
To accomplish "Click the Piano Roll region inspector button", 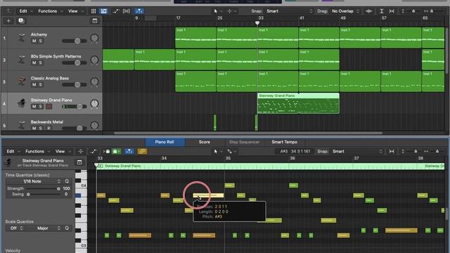I will [79, 162].
